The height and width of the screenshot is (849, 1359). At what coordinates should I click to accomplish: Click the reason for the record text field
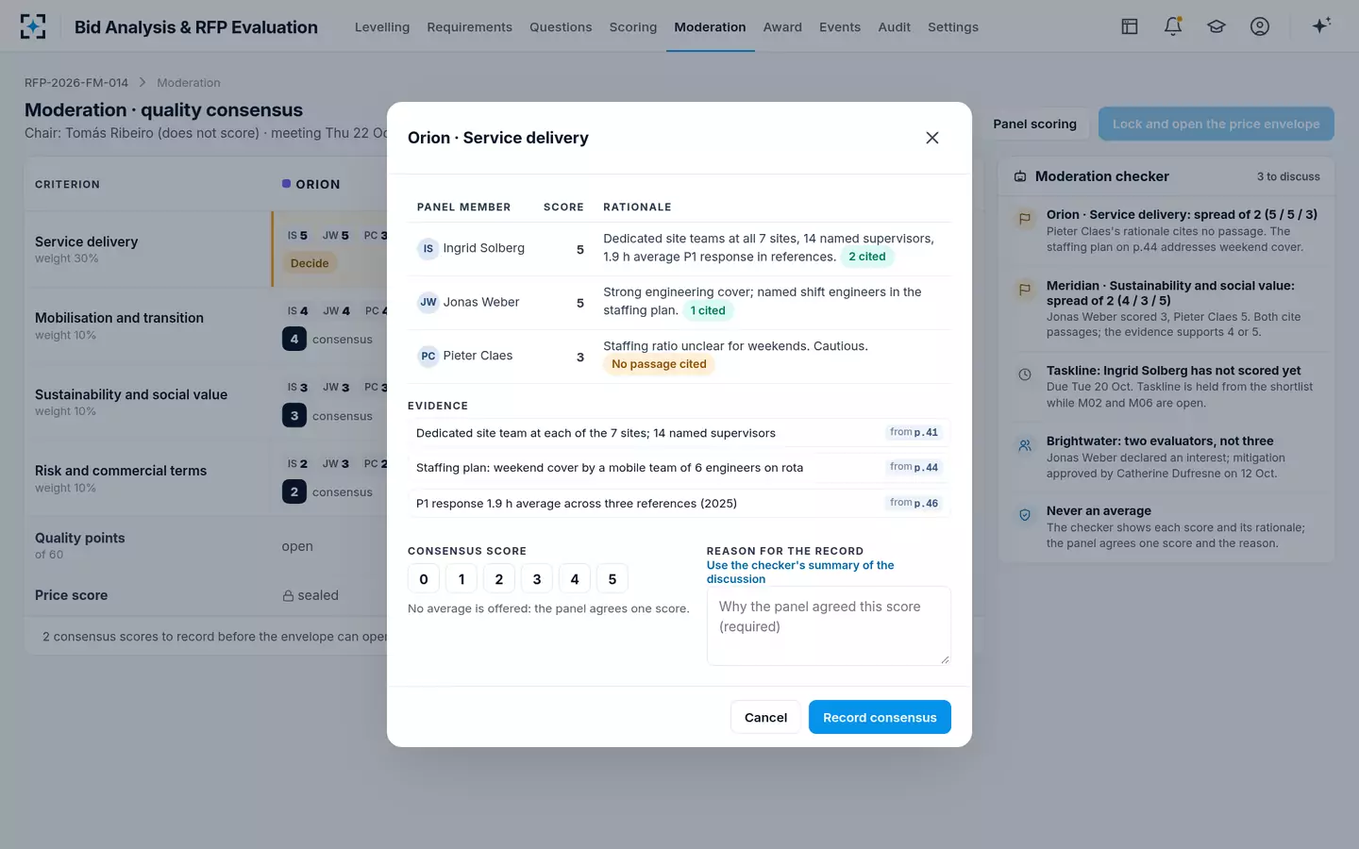[x=829, y=626]
